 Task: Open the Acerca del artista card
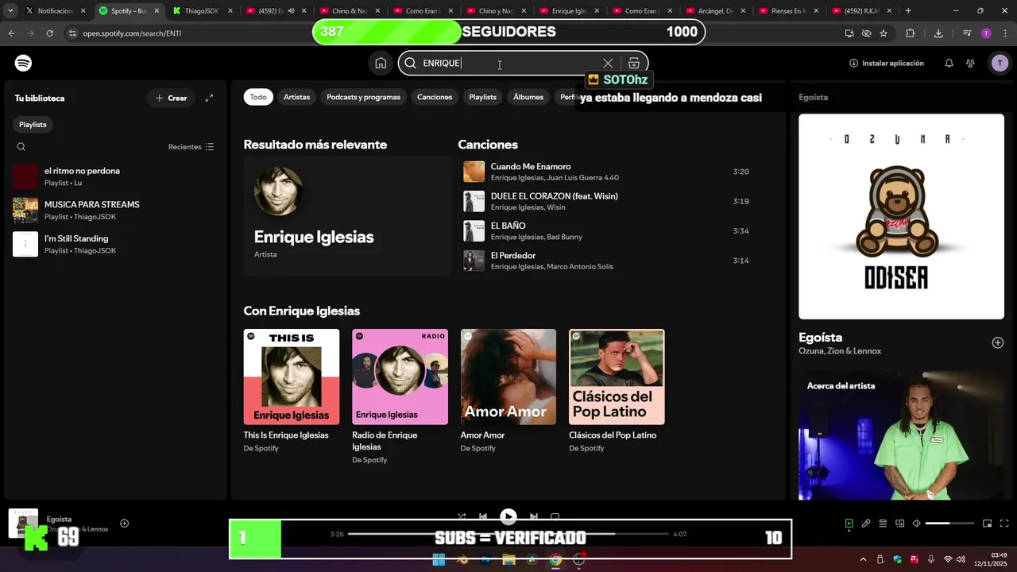coord(901,435)
